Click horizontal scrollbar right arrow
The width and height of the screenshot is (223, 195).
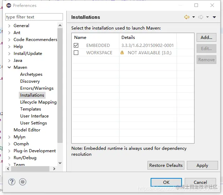pyautogui.click(x=54, y=169)
